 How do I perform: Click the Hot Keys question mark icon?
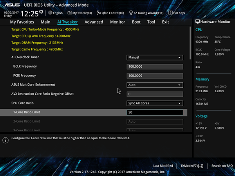click(x=170, y=13)
